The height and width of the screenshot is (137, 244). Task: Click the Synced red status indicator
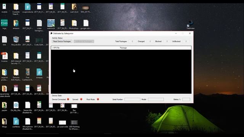pos(81,99)
